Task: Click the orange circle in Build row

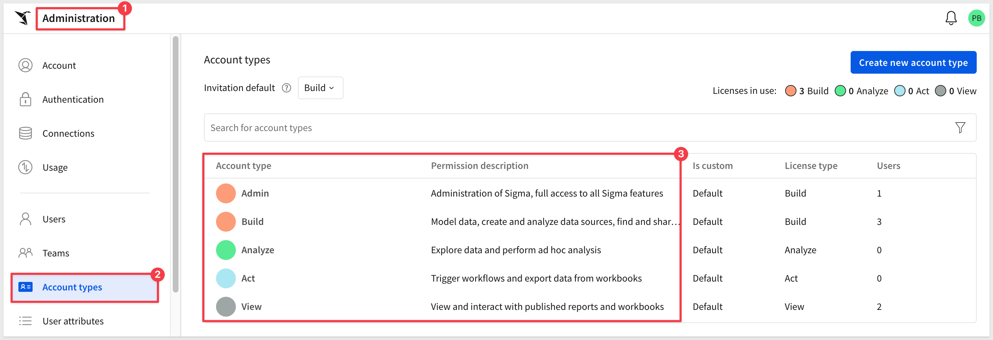Action: tap(226, 222)
